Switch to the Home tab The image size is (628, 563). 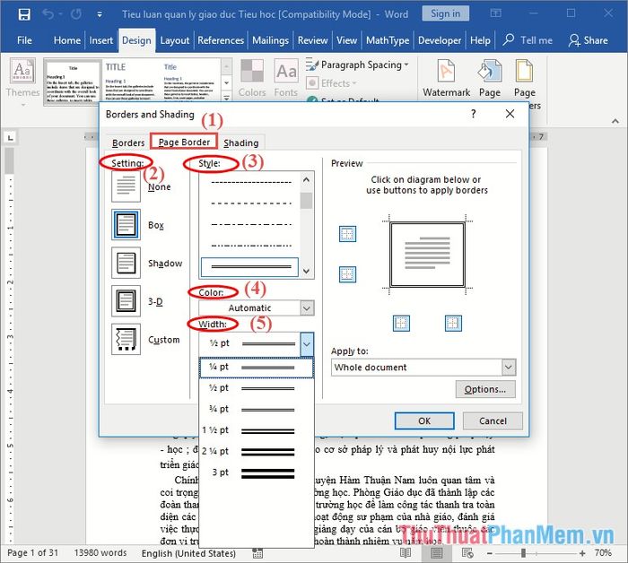[x=67, y=40]
